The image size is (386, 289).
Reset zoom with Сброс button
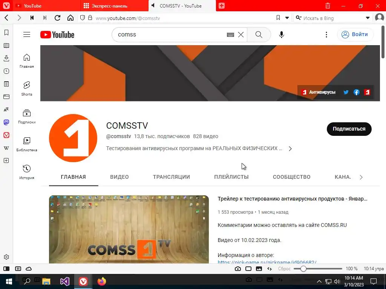[284, 269]
